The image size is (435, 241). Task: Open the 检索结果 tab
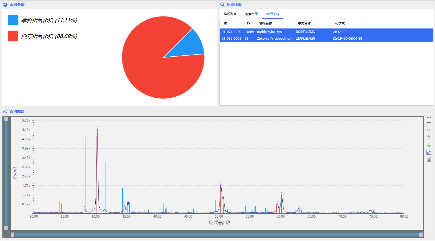[251, 14]
